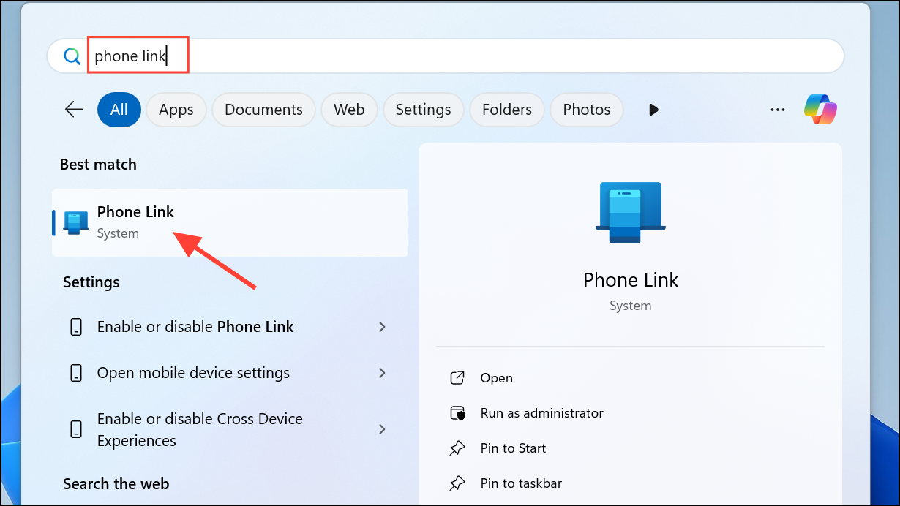Viewport: 900px width, 506px height.
Task: Click the Phone Link icon in best match
Action: 76,222
